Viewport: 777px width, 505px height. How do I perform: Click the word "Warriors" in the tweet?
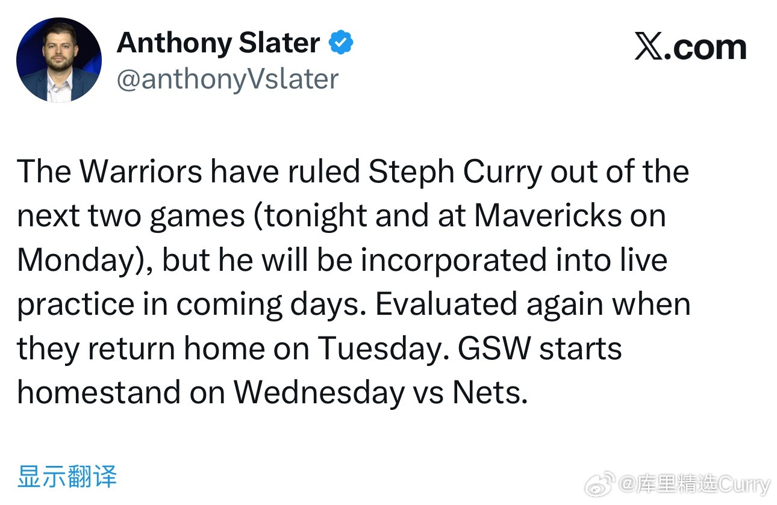point(142,172)
